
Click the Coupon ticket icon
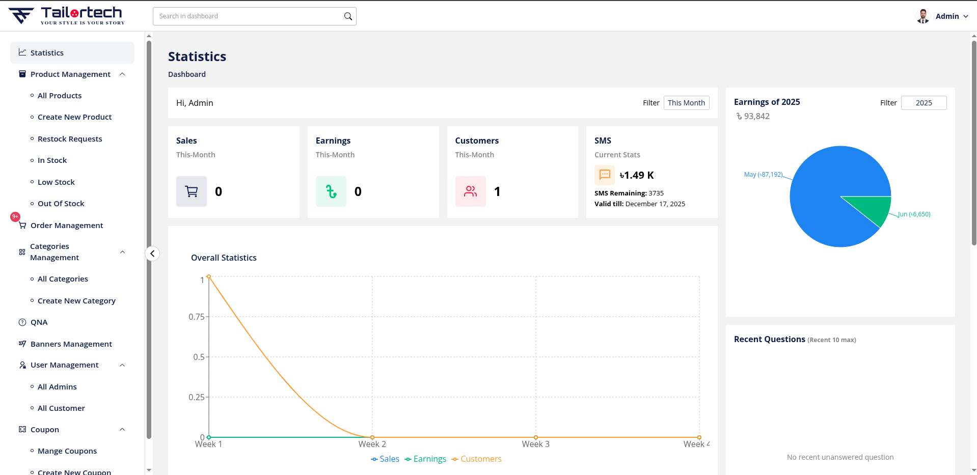click(22, 429)
